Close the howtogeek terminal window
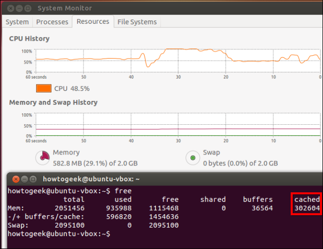The width and height of the screenshot is (323, 249). [x=16, y=179]
